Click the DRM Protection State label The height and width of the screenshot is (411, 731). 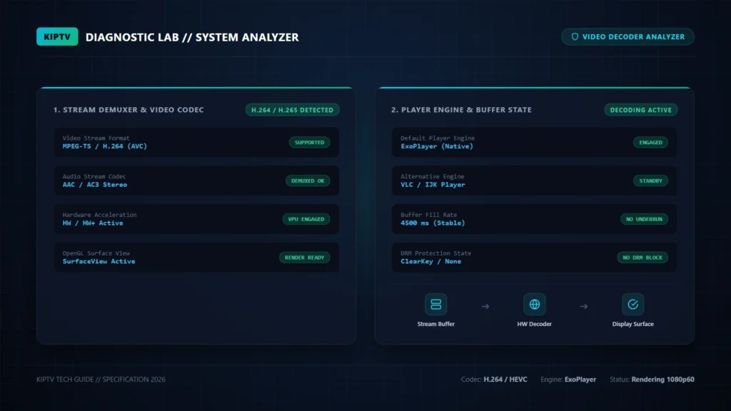pos(436,253)
